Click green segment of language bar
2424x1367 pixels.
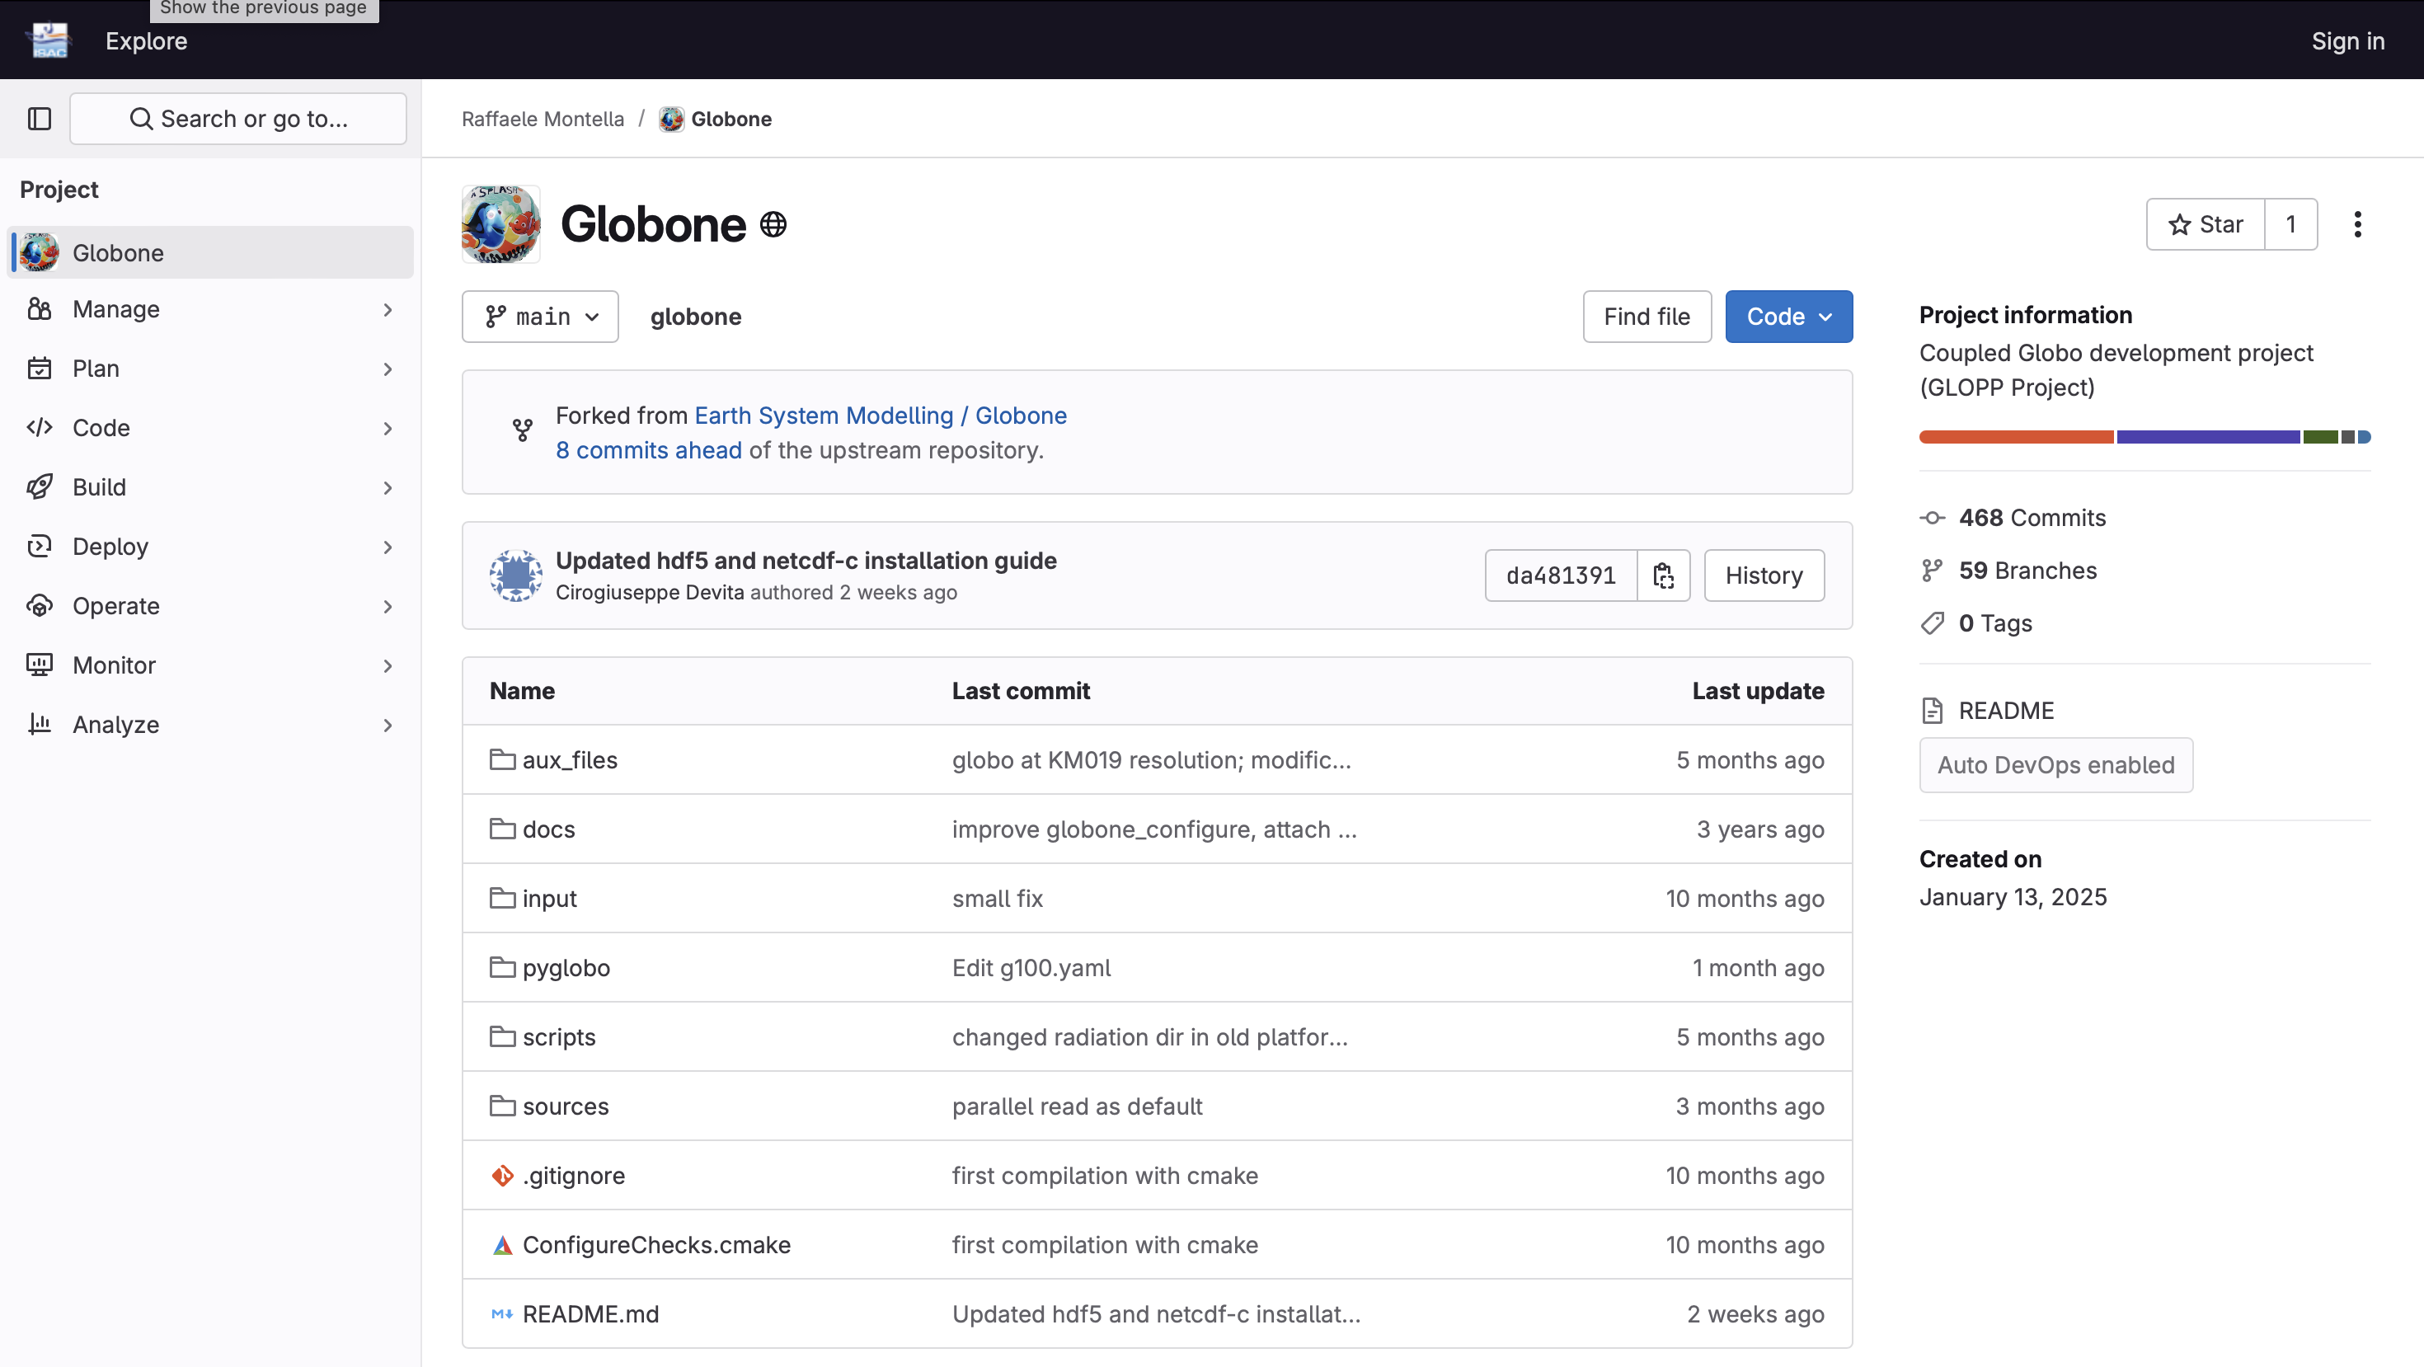point(2320,436)
